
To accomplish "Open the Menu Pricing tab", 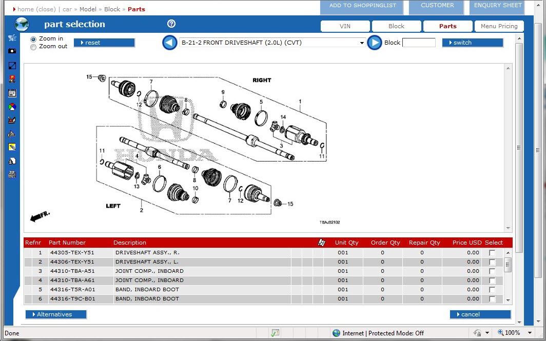I will [x=499, y=26].
